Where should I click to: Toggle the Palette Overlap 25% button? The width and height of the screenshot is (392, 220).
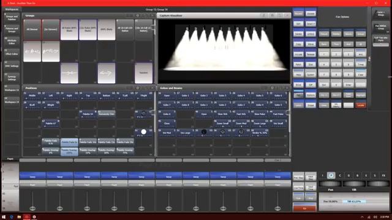(88, 152)
